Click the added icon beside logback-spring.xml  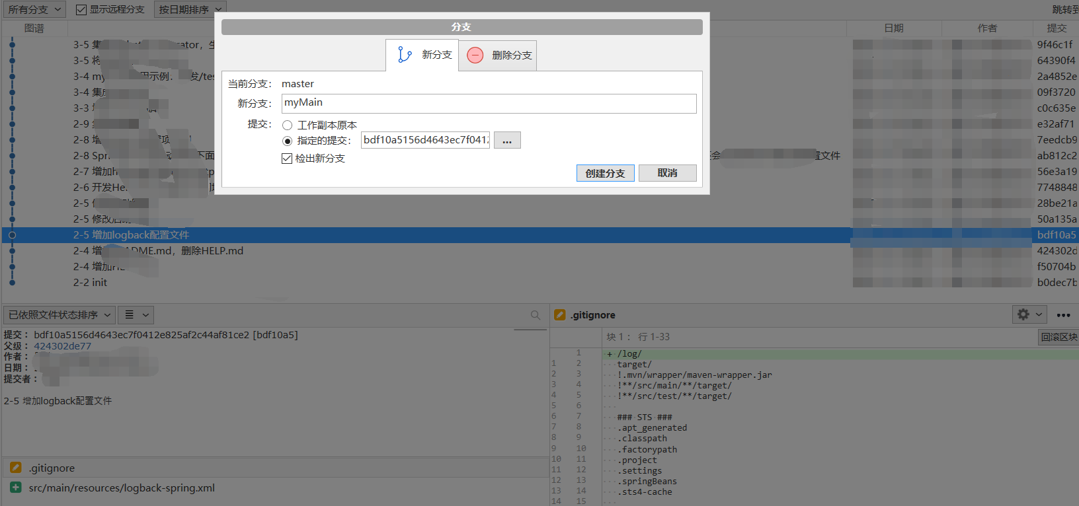tap(16, 488)
